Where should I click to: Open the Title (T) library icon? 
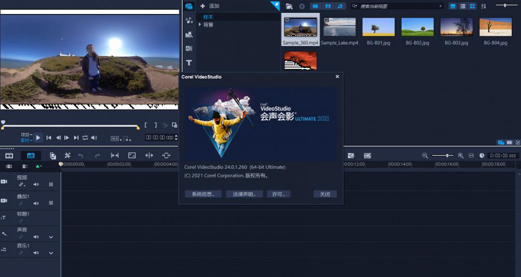click(189, 63)
